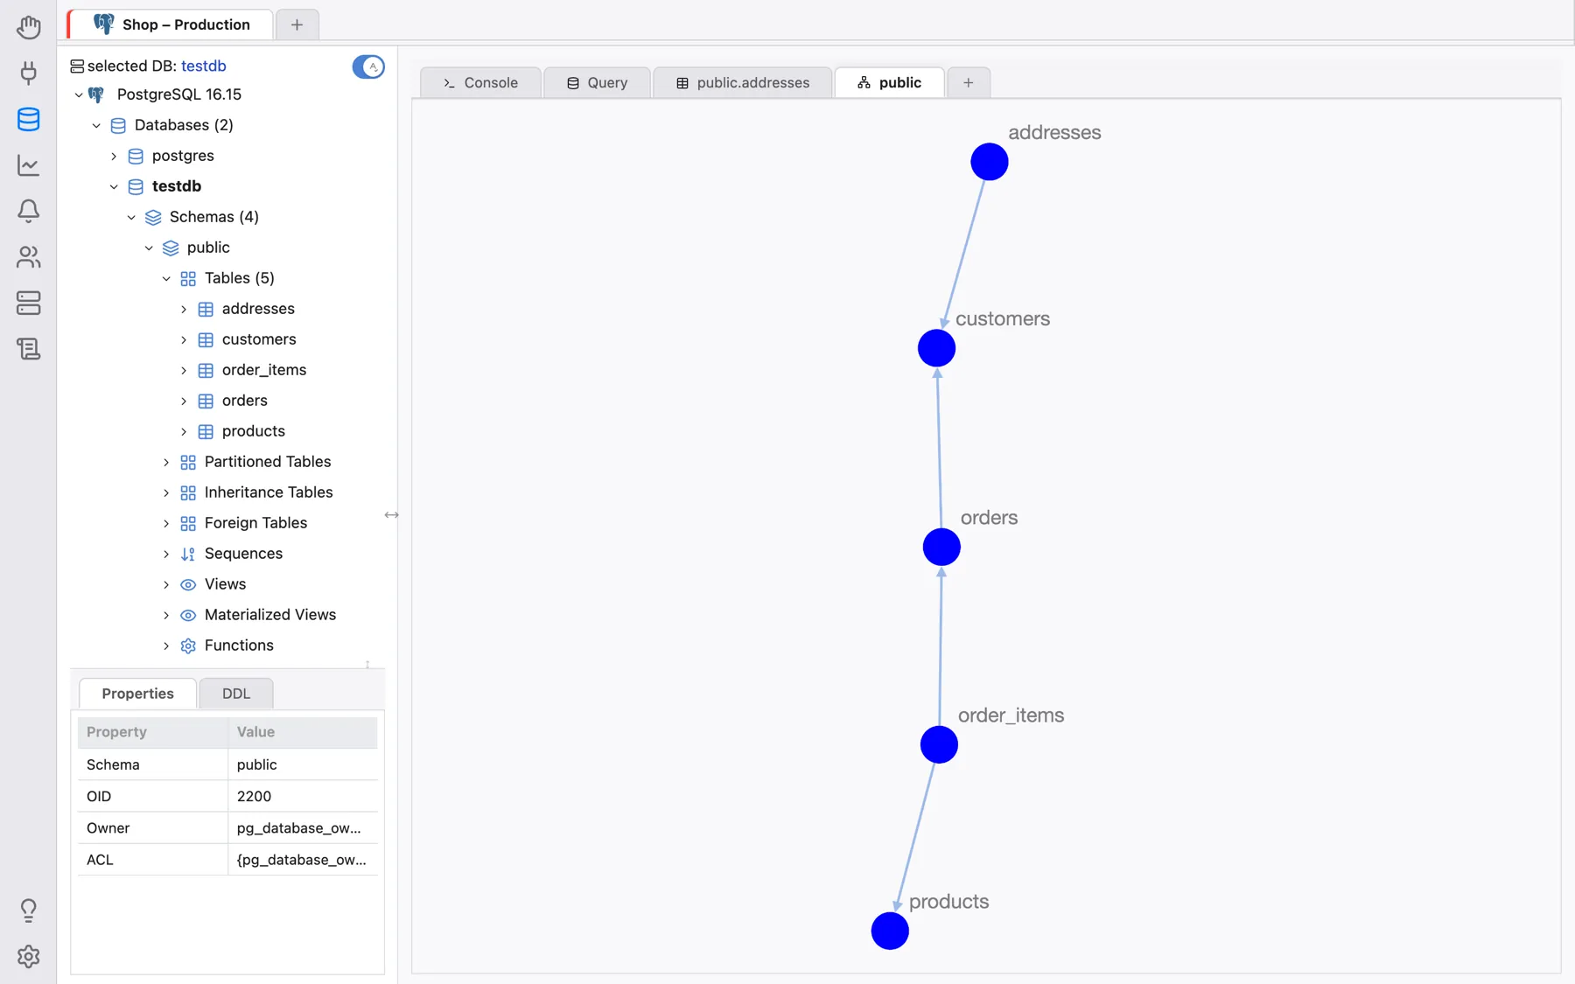Expand the order_items table node
The height and width of the screenshot is (984, 1575).
(184, 370)
